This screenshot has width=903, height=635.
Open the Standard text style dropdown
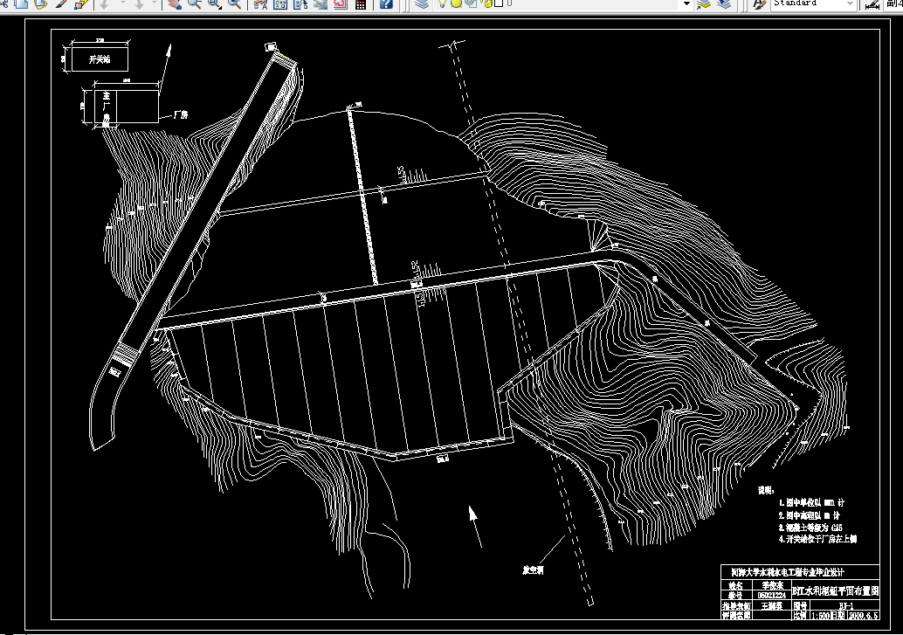tap(813, 3)
